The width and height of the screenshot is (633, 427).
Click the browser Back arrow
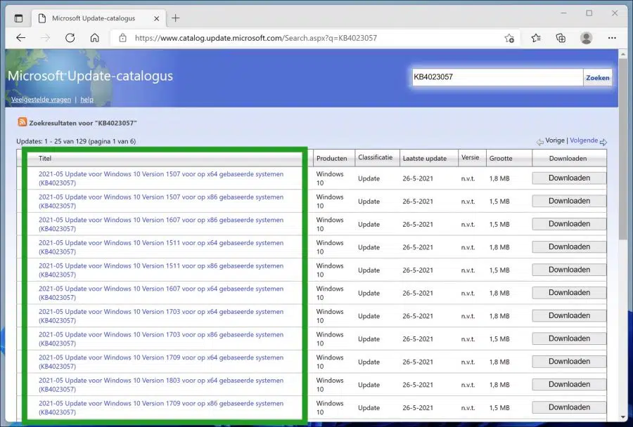(x=20, y=38)
